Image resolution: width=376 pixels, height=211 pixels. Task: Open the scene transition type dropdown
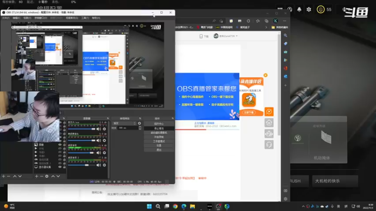pos(124,123)
